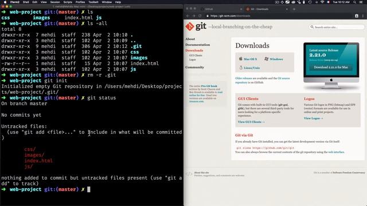Open the web interface link

(336, 152)
